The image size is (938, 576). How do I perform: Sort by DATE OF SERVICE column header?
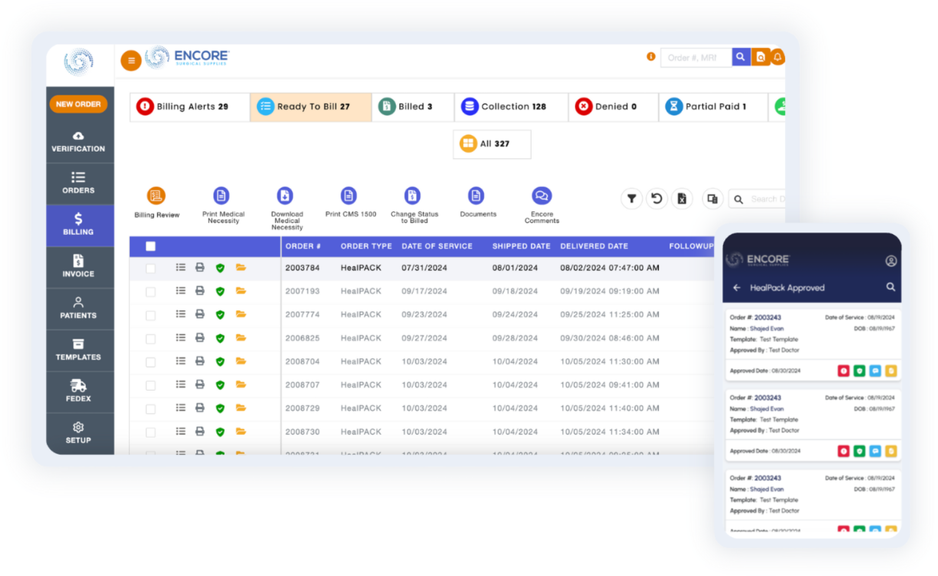click(437, 247)
